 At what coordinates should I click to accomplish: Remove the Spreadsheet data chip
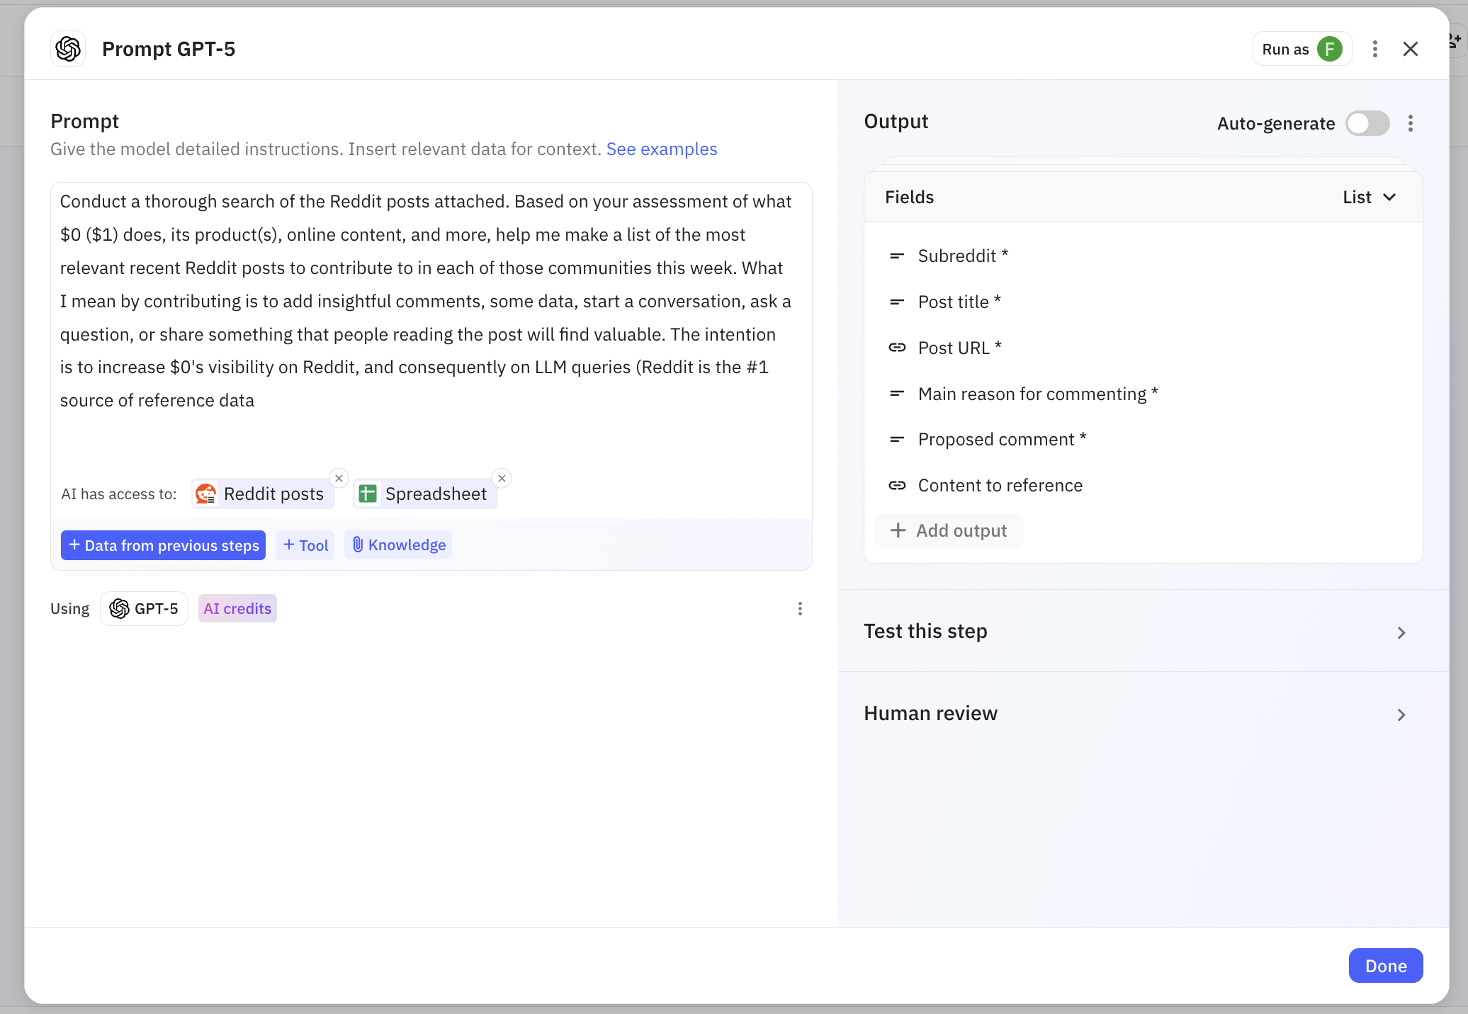[x=502, y=478]
